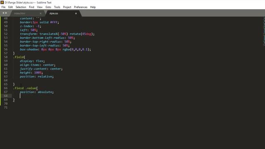Open the Edit menu

(10, 7)
